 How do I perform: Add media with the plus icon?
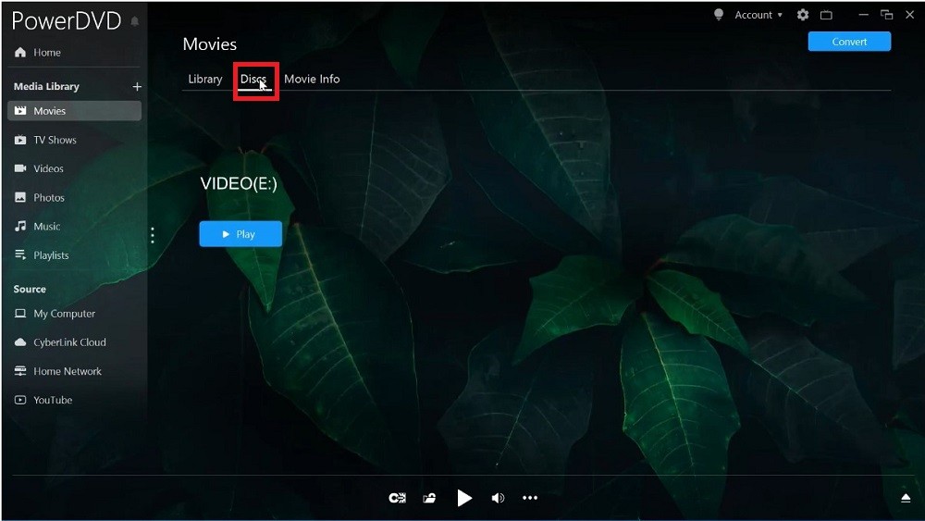pyautogui.click(x=137, y=87)
